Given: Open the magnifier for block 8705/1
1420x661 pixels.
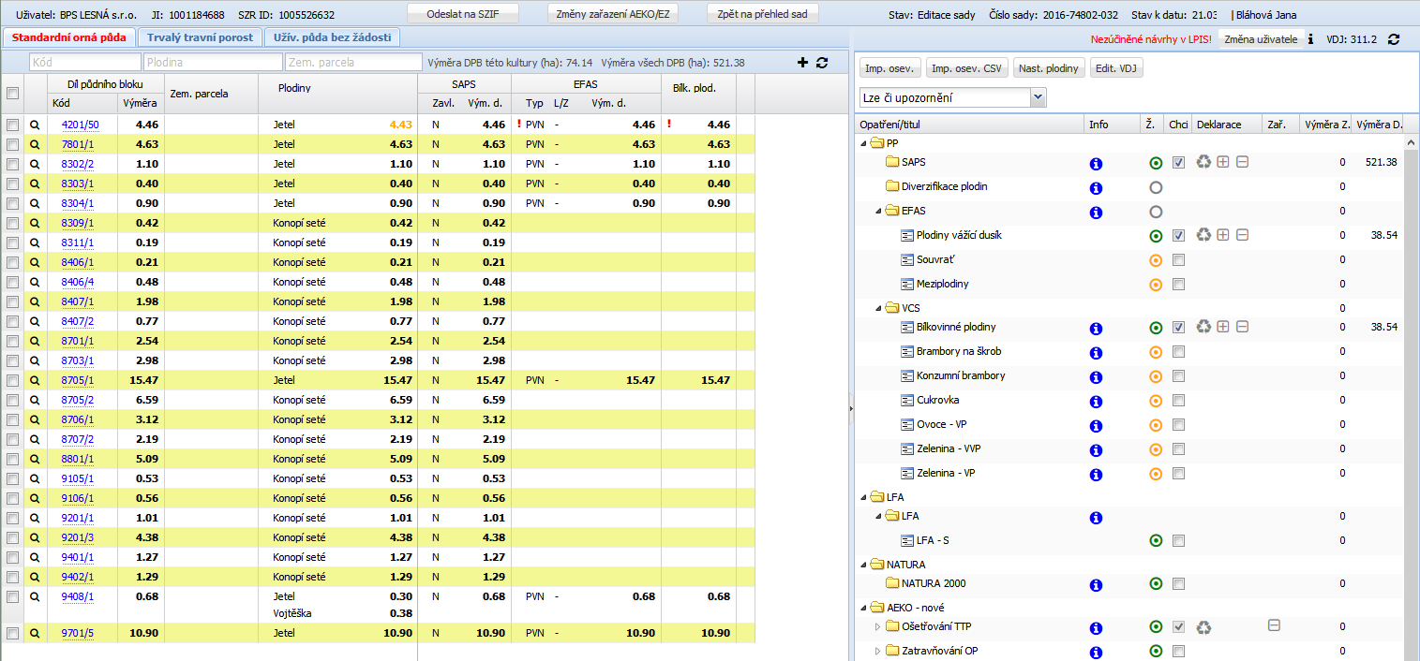Looking at the screenshot, I should click(35, 380).
